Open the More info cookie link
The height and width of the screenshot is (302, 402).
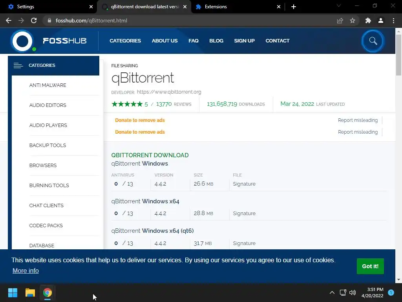point(26,271)
